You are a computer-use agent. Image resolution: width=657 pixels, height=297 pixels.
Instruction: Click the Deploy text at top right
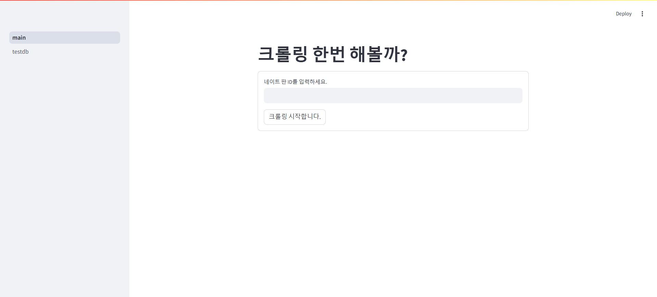pyautogui.click(x=623, y=14)
